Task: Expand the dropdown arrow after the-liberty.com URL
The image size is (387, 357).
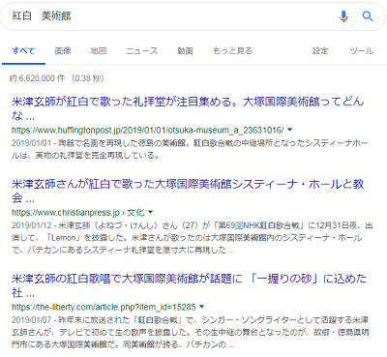Action: pyautogui.click(x=202, y=307)
